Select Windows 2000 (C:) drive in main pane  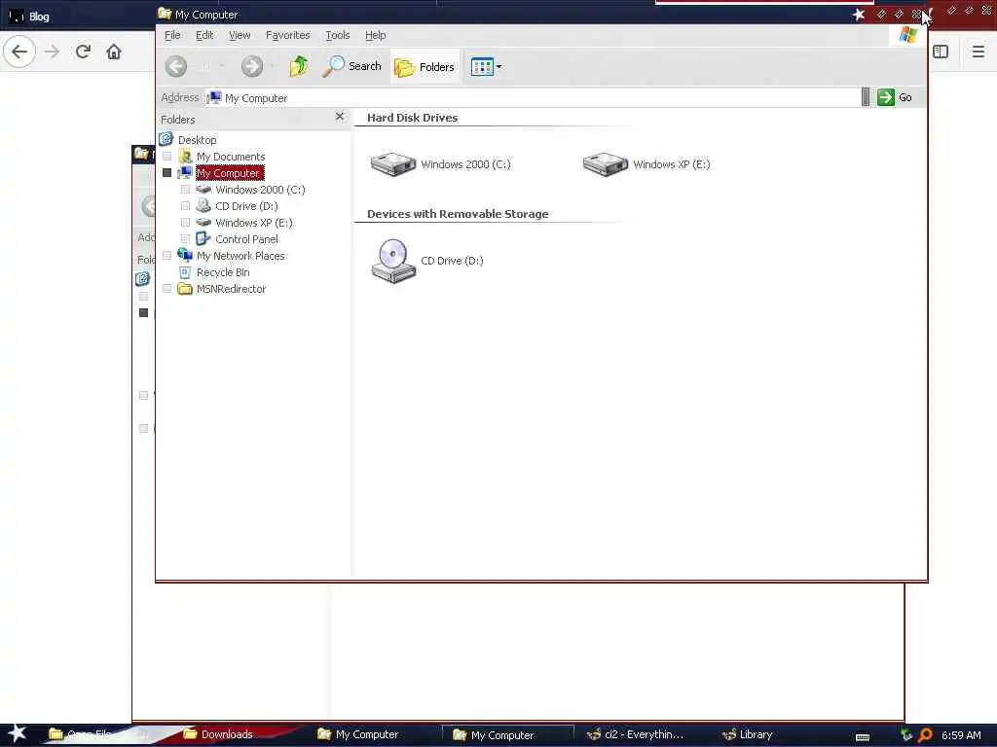(x=441, y=164)
